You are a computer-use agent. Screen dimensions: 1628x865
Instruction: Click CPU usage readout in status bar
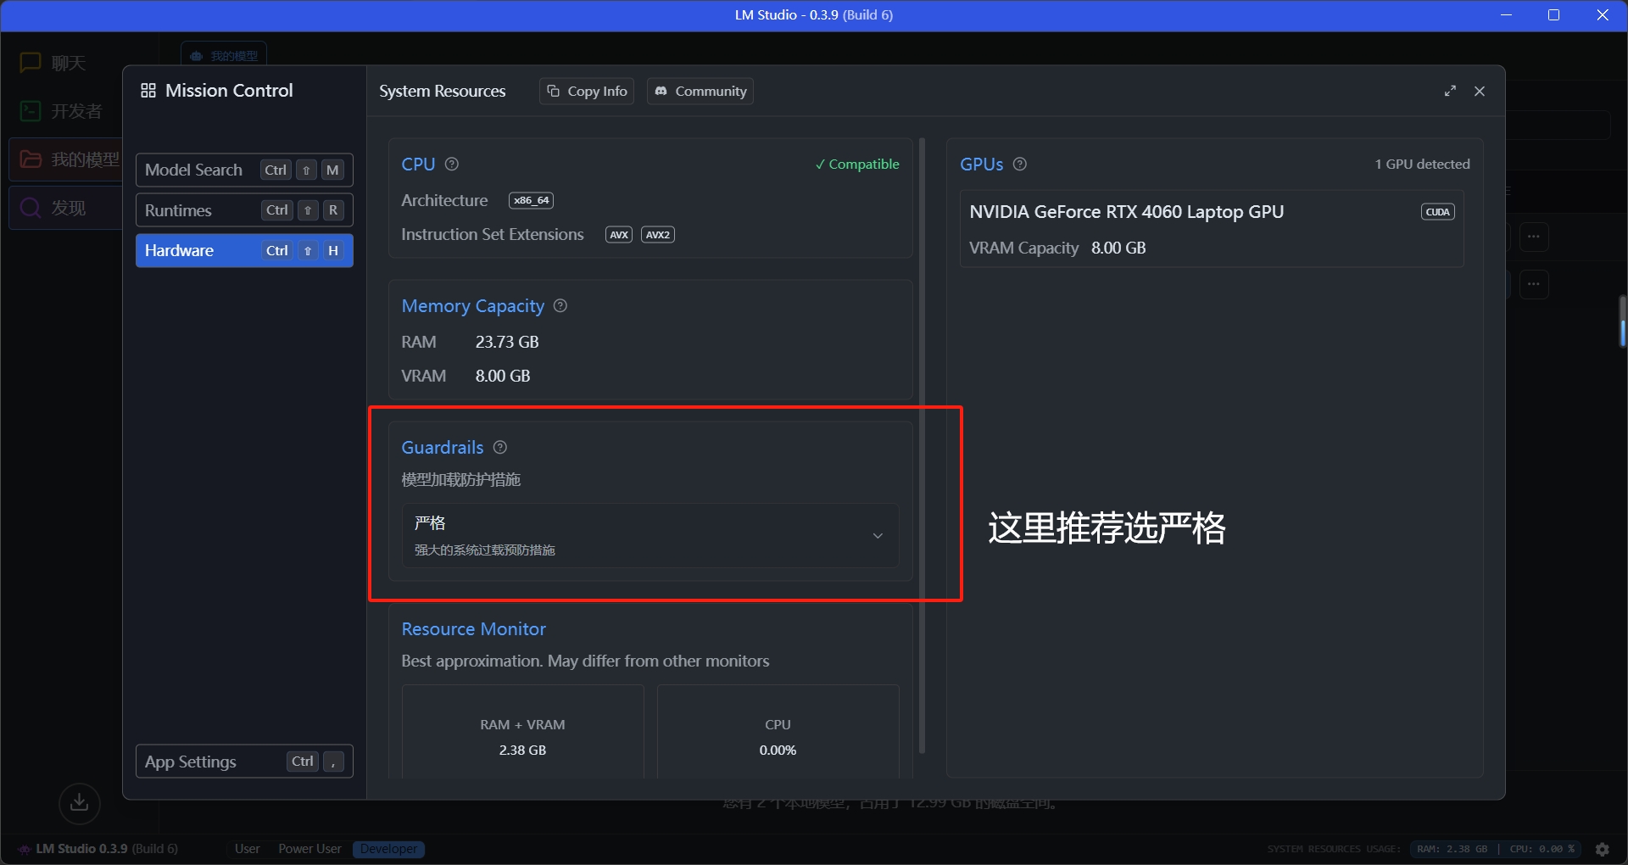coord(1542,849)
